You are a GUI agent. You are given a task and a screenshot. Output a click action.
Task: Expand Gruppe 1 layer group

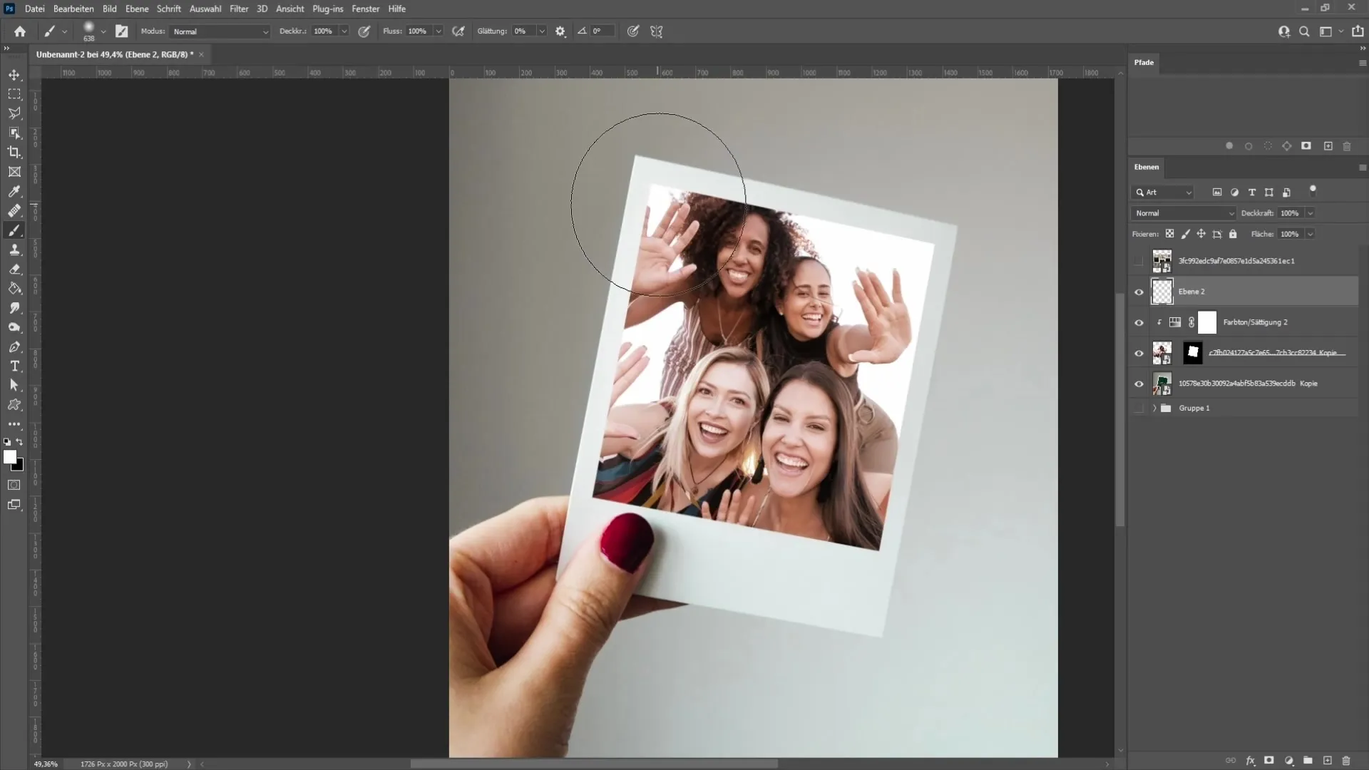click(1154, 408)
